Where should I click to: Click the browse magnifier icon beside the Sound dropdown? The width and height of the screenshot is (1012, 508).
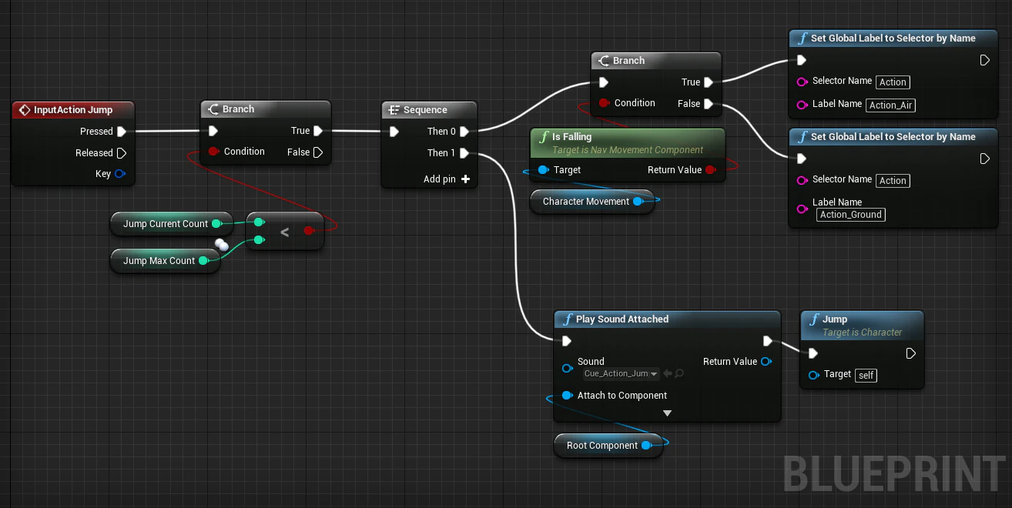679,374
